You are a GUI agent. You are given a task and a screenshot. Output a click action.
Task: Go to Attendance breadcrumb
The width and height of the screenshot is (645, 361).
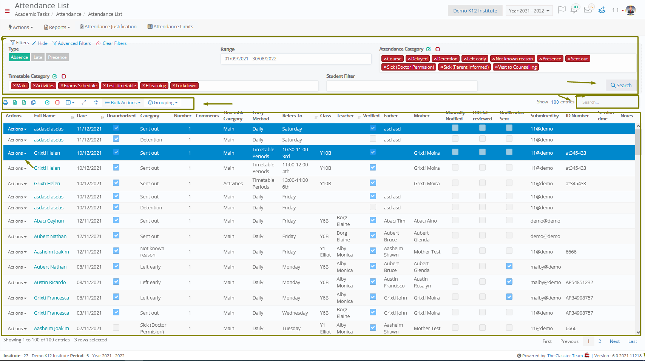pyautogui.click(x=69, y=14)
